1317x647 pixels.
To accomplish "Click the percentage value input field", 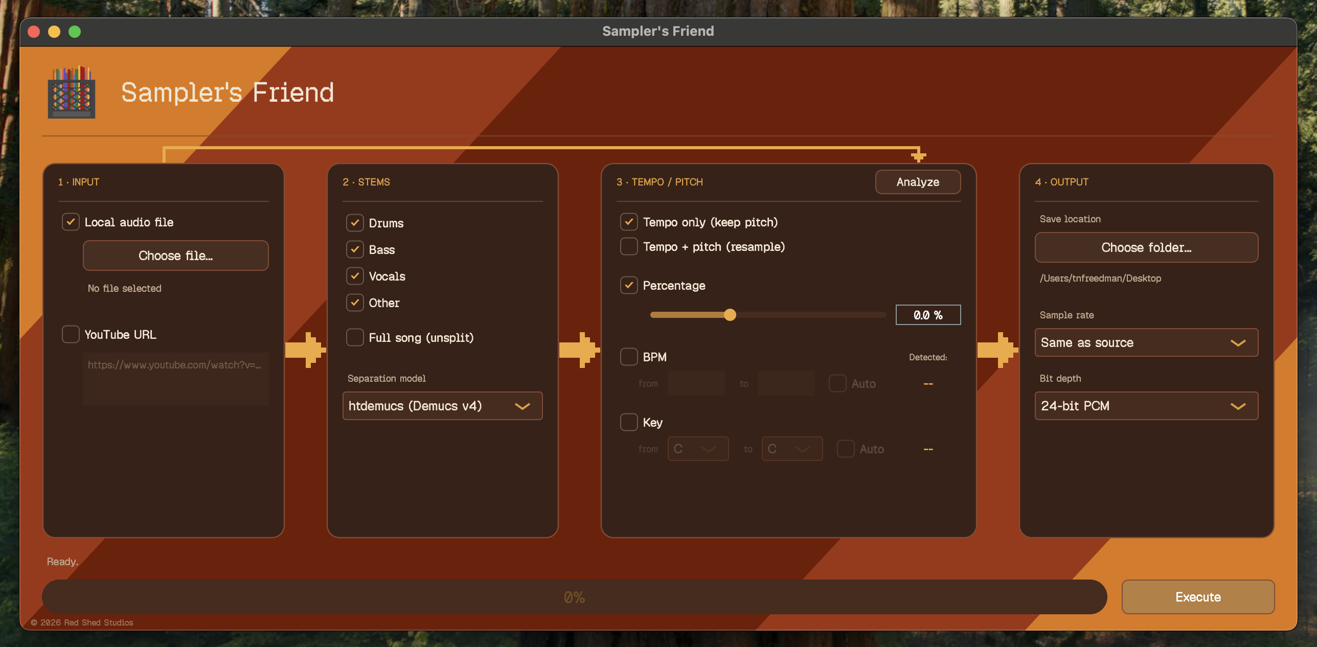I will 928,315.
